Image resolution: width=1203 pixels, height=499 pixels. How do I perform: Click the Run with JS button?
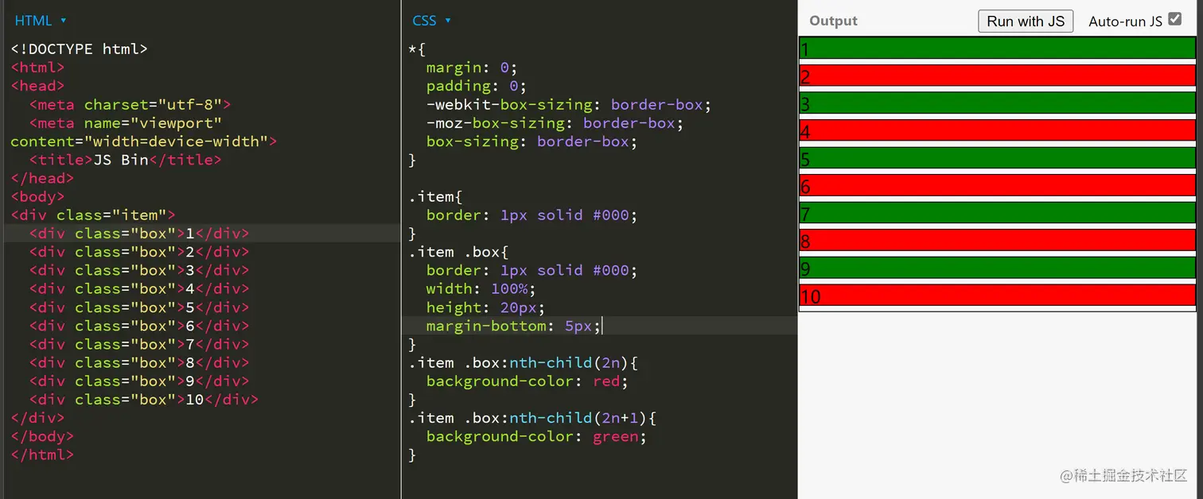[1026, 21]
